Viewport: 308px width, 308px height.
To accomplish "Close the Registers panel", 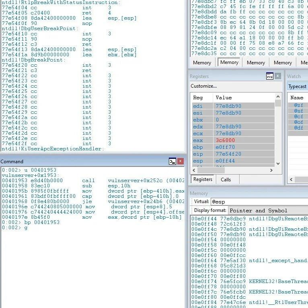I will click(277, 76).
